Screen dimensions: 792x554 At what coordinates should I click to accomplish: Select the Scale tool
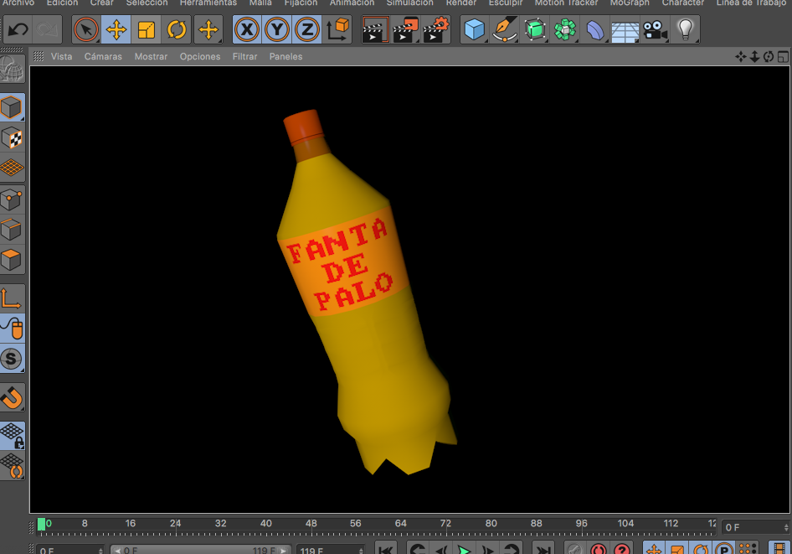[147, 31]
